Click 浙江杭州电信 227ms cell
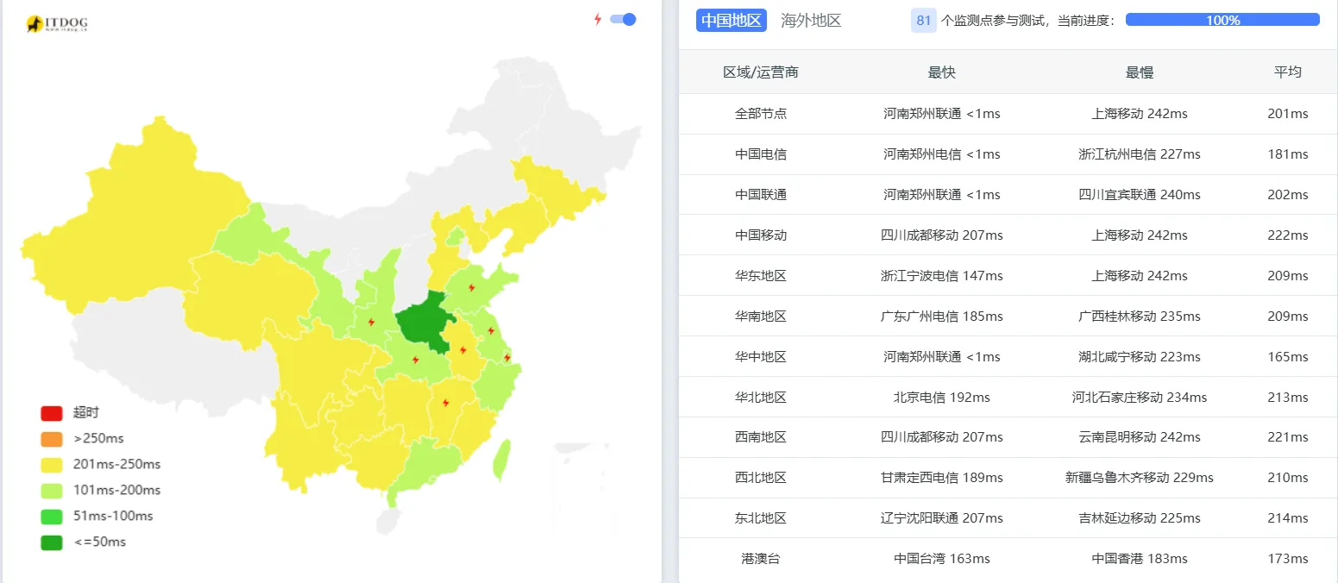Screen dimensions: 1338x583 pos(1140,154)
